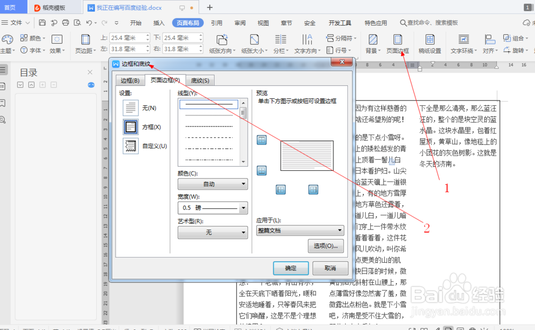Select 页面边框(P) tab
Screen dimensions: 535x330
165,80
